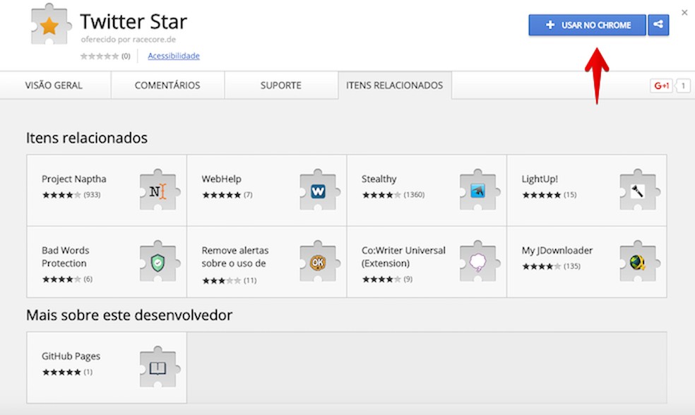This screenshot has width=695, height=415.
Task: Click the Project Naptha puzzle icon
Action: coord(160,190)
